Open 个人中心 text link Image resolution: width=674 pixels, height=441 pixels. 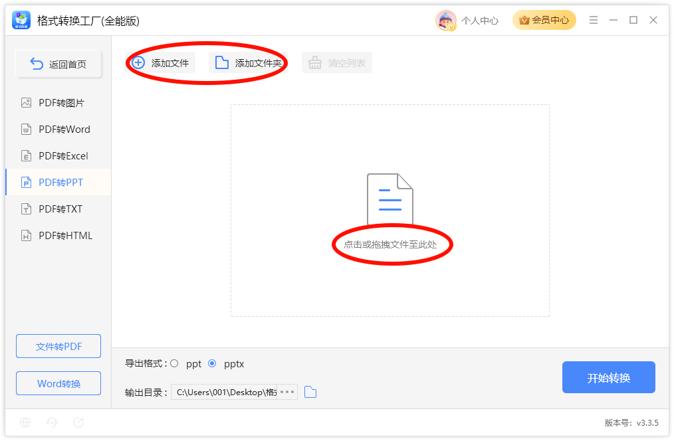coord(480,21)
